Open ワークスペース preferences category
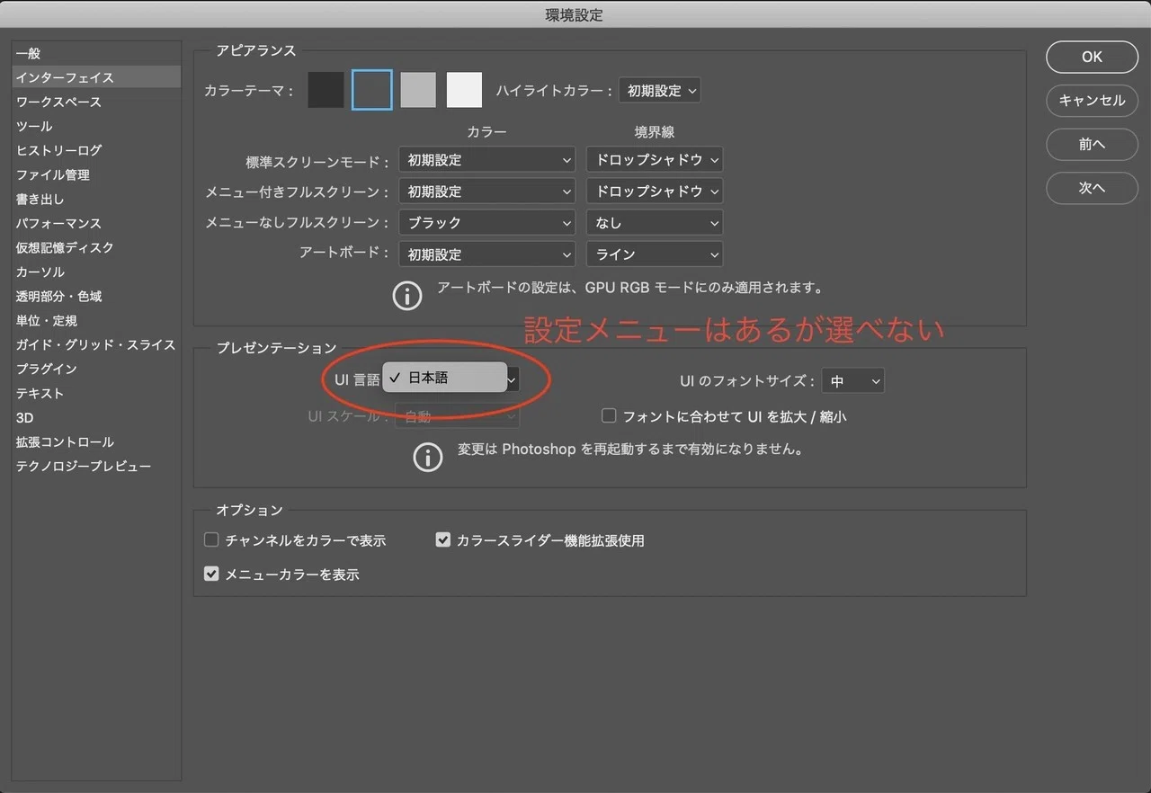The image size is (1151, 793). (x=96, y=102)
